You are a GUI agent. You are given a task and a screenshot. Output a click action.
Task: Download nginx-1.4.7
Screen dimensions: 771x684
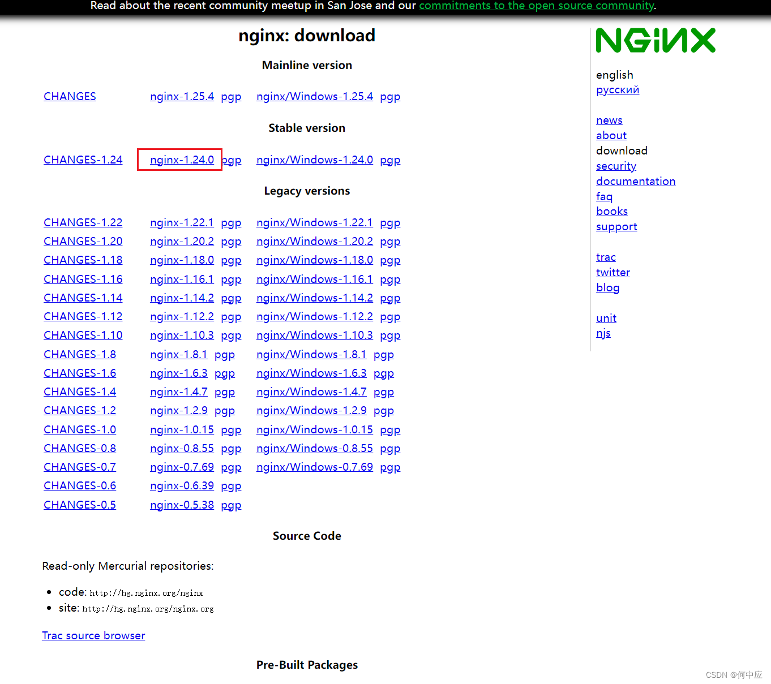pos(179,392)
